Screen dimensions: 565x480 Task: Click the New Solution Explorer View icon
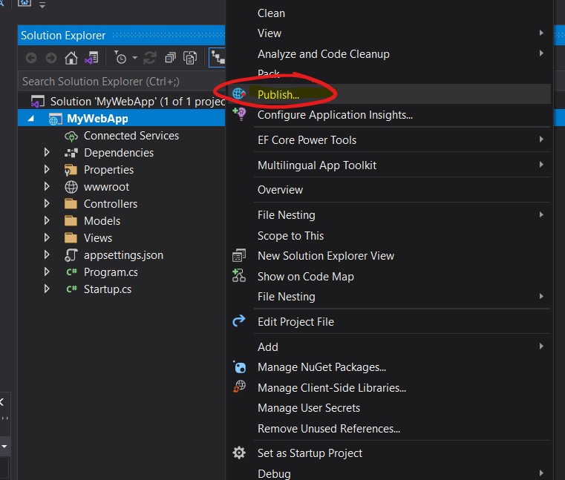coord(239,255)
